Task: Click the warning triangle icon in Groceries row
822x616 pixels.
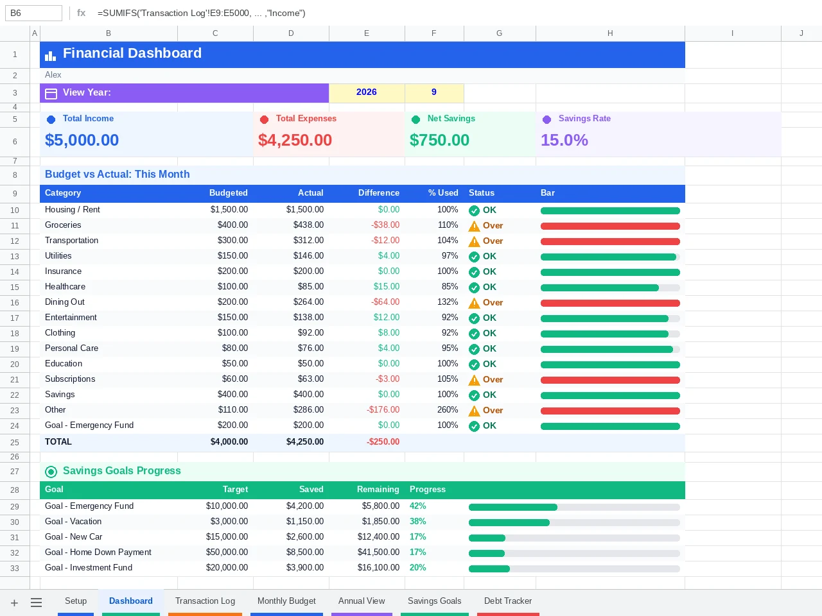Action: 474,226
